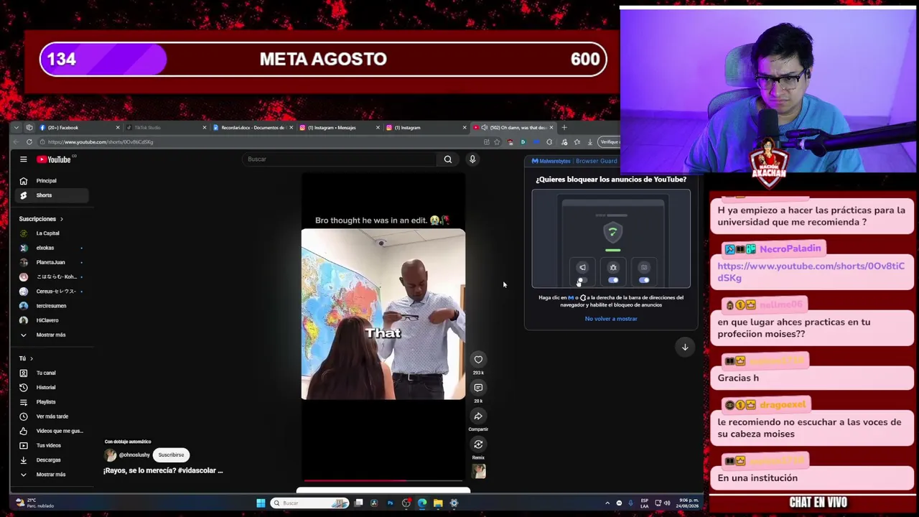Bookmark the page with the star icon
Image resolution: width=919 pixels, height=517 pixels.
497,142
